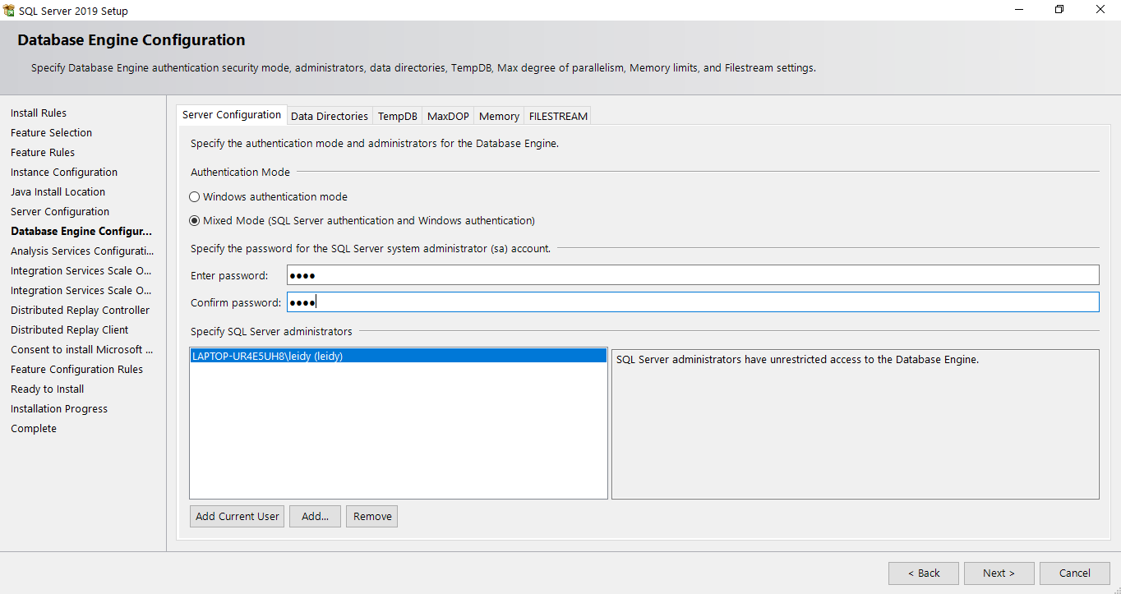Select the Mixed Mode authentication option
The image size is (1121, 594).
click(195, 221)
